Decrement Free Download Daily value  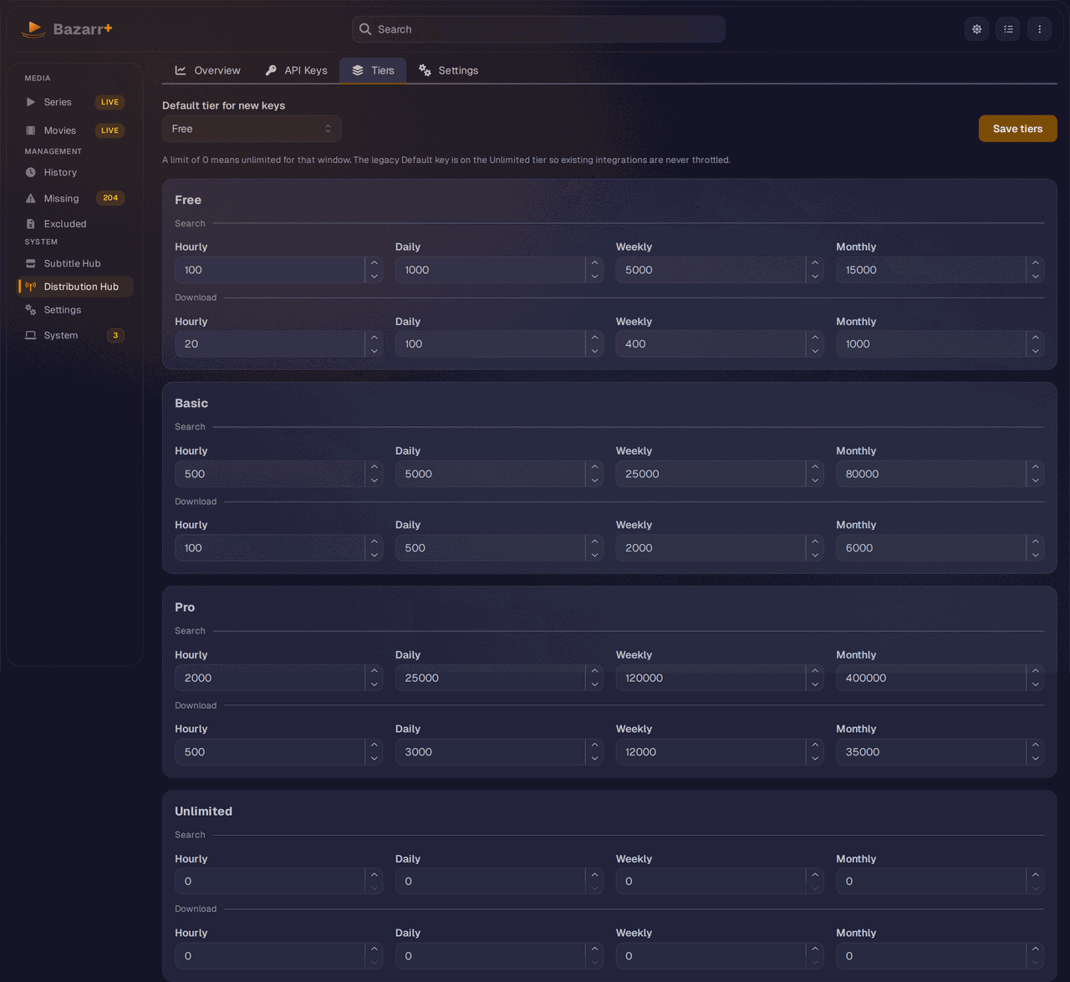pyautogui.click(x=594, y=351)
